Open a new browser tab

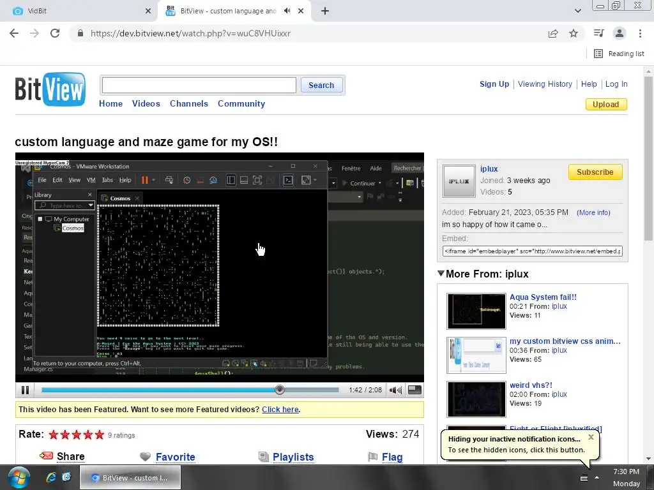pos(325,11)
